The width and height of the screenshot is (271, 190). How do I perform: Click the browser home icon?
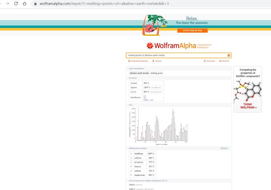click(24, 4)
